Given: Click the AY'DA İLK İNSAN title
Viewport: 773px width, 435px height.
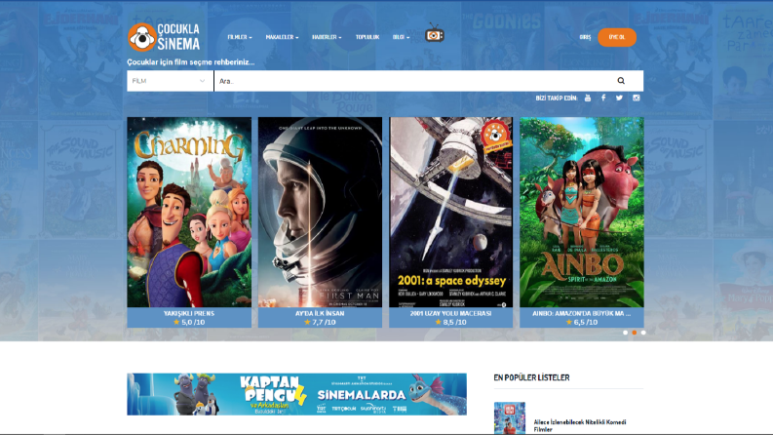Looking at the screenshot, I should point(320,313).
